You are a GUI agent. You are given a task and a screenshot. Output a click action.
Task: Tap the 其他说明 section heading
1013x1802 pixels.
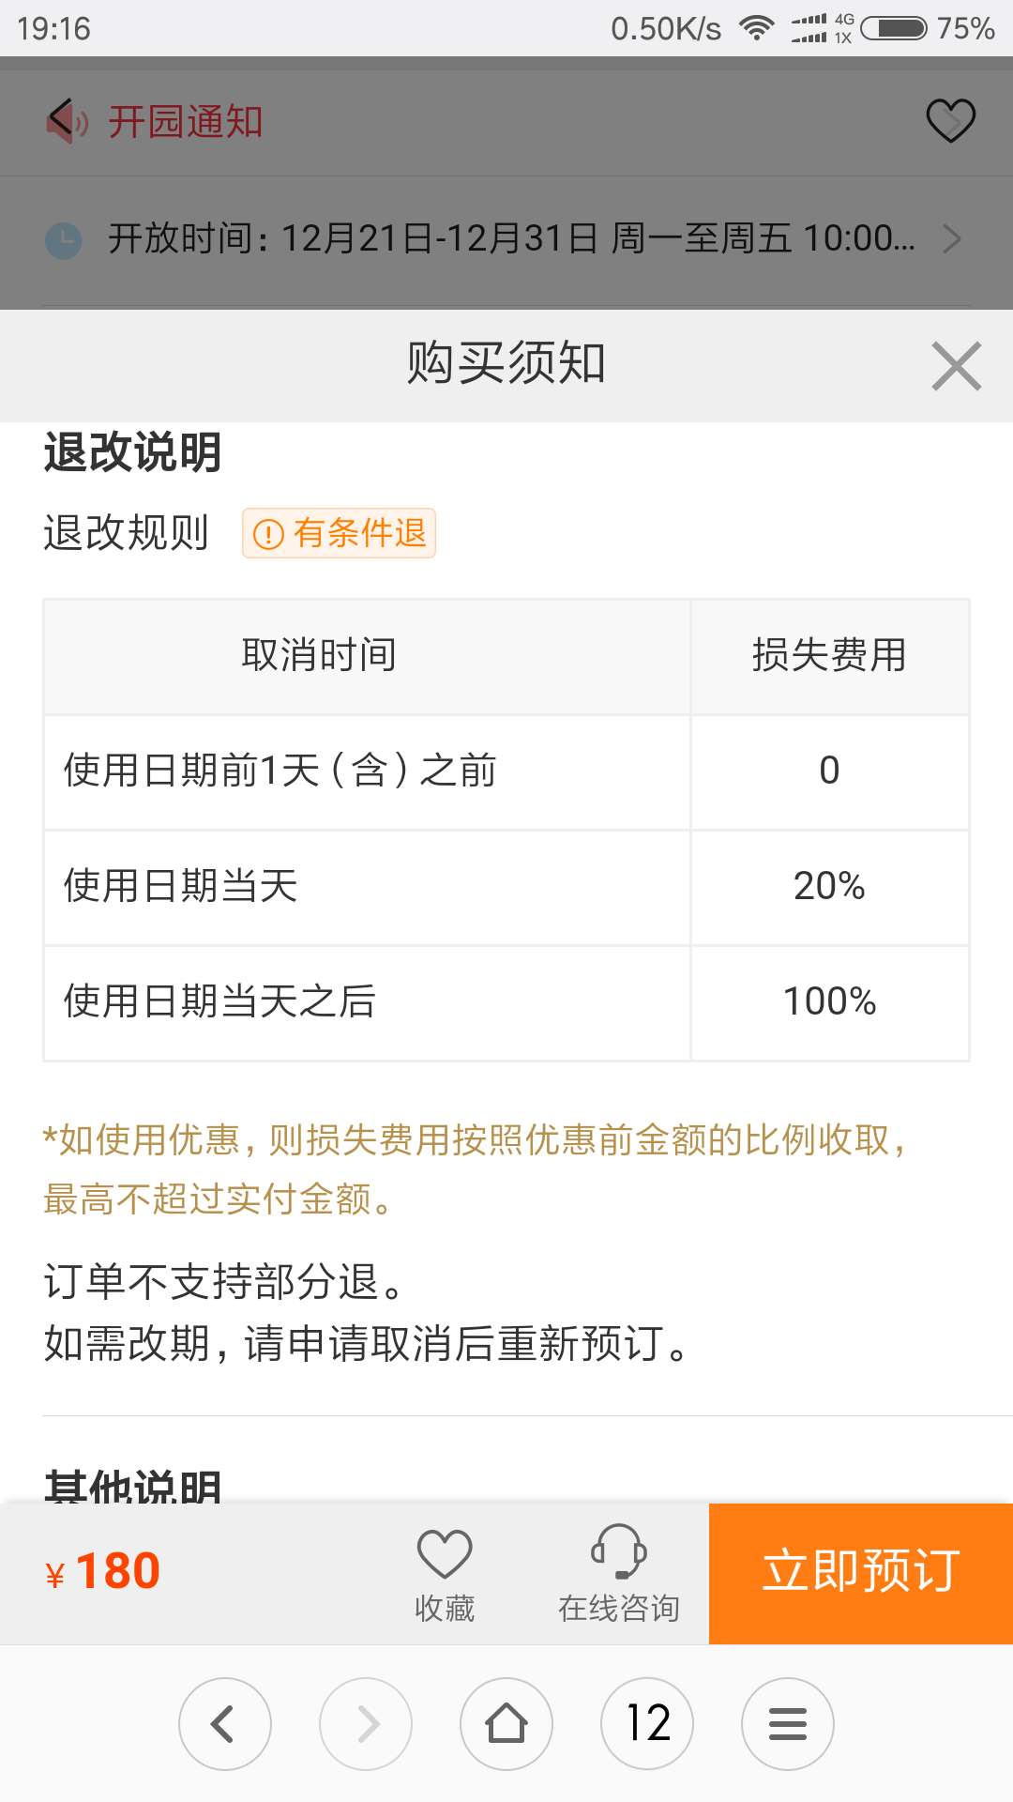[x=132, y=1485]
